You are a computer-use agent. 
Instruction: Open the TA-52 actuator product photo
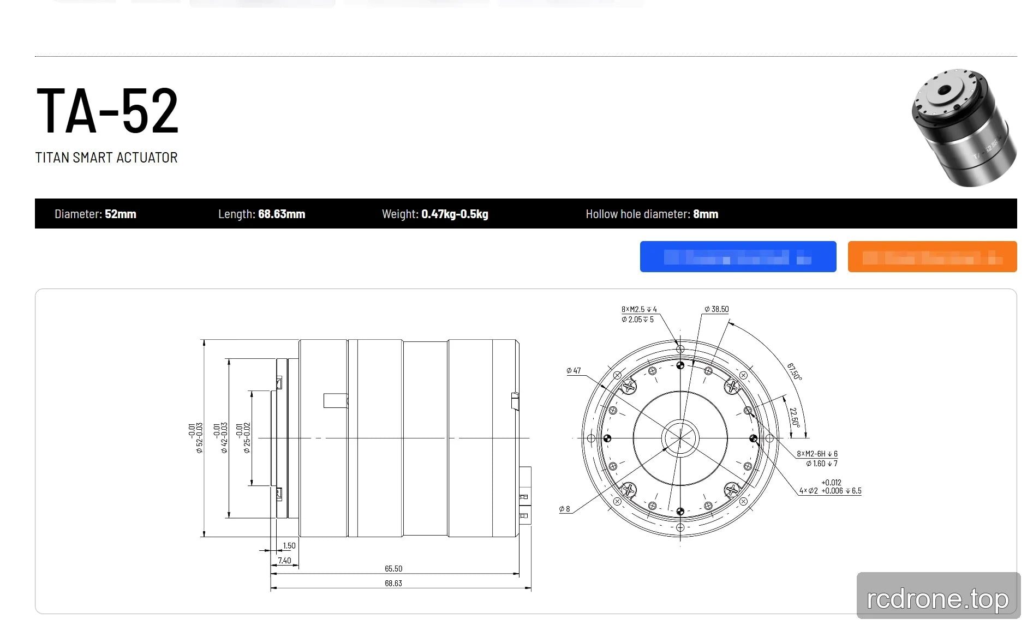tap(964, 128)
